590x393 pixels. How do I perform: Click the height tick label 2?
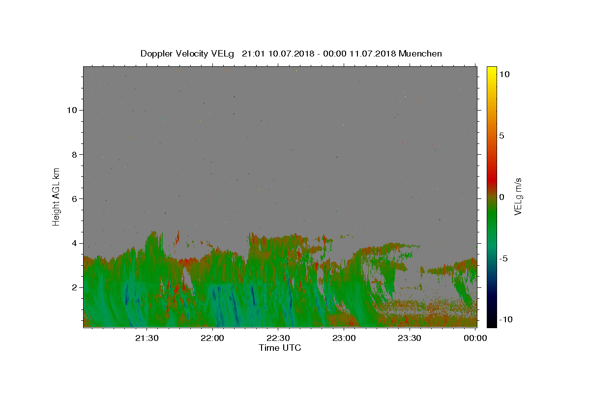pyautogui.click(x=75, y=287)
